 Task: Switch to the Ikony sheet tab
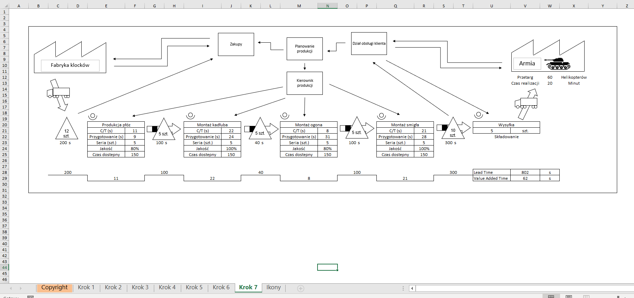point(273,288)
